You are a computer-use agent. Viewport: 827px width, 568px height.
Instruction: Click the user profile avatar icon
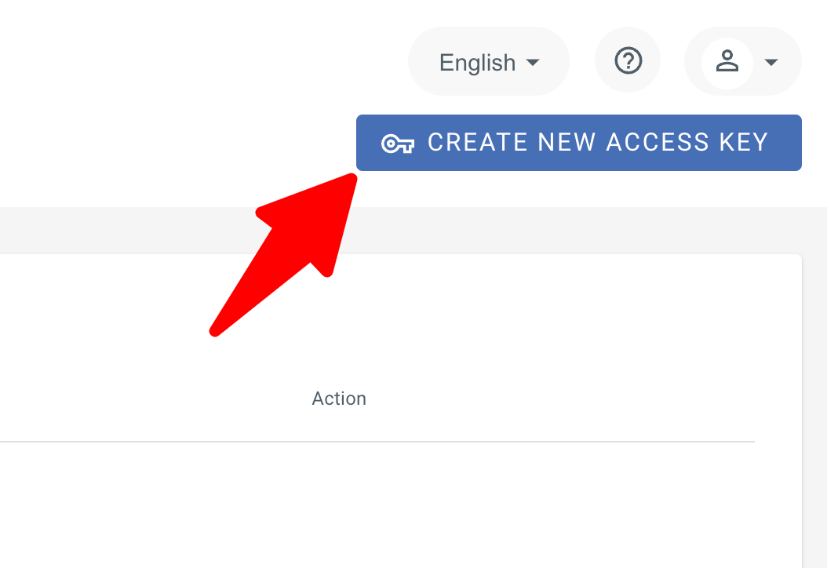tap(727, 62)
